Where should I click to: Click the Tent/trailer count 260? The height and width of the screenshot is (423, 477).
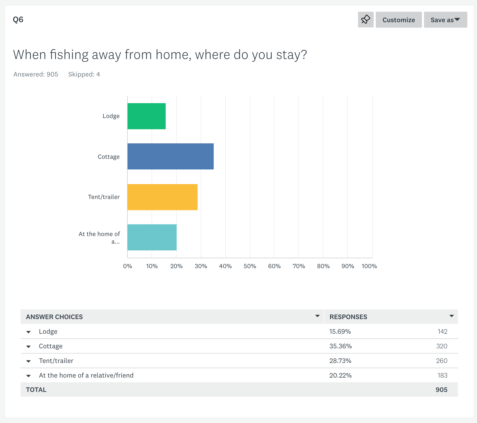pyautogui.click(x=442, y=361)
